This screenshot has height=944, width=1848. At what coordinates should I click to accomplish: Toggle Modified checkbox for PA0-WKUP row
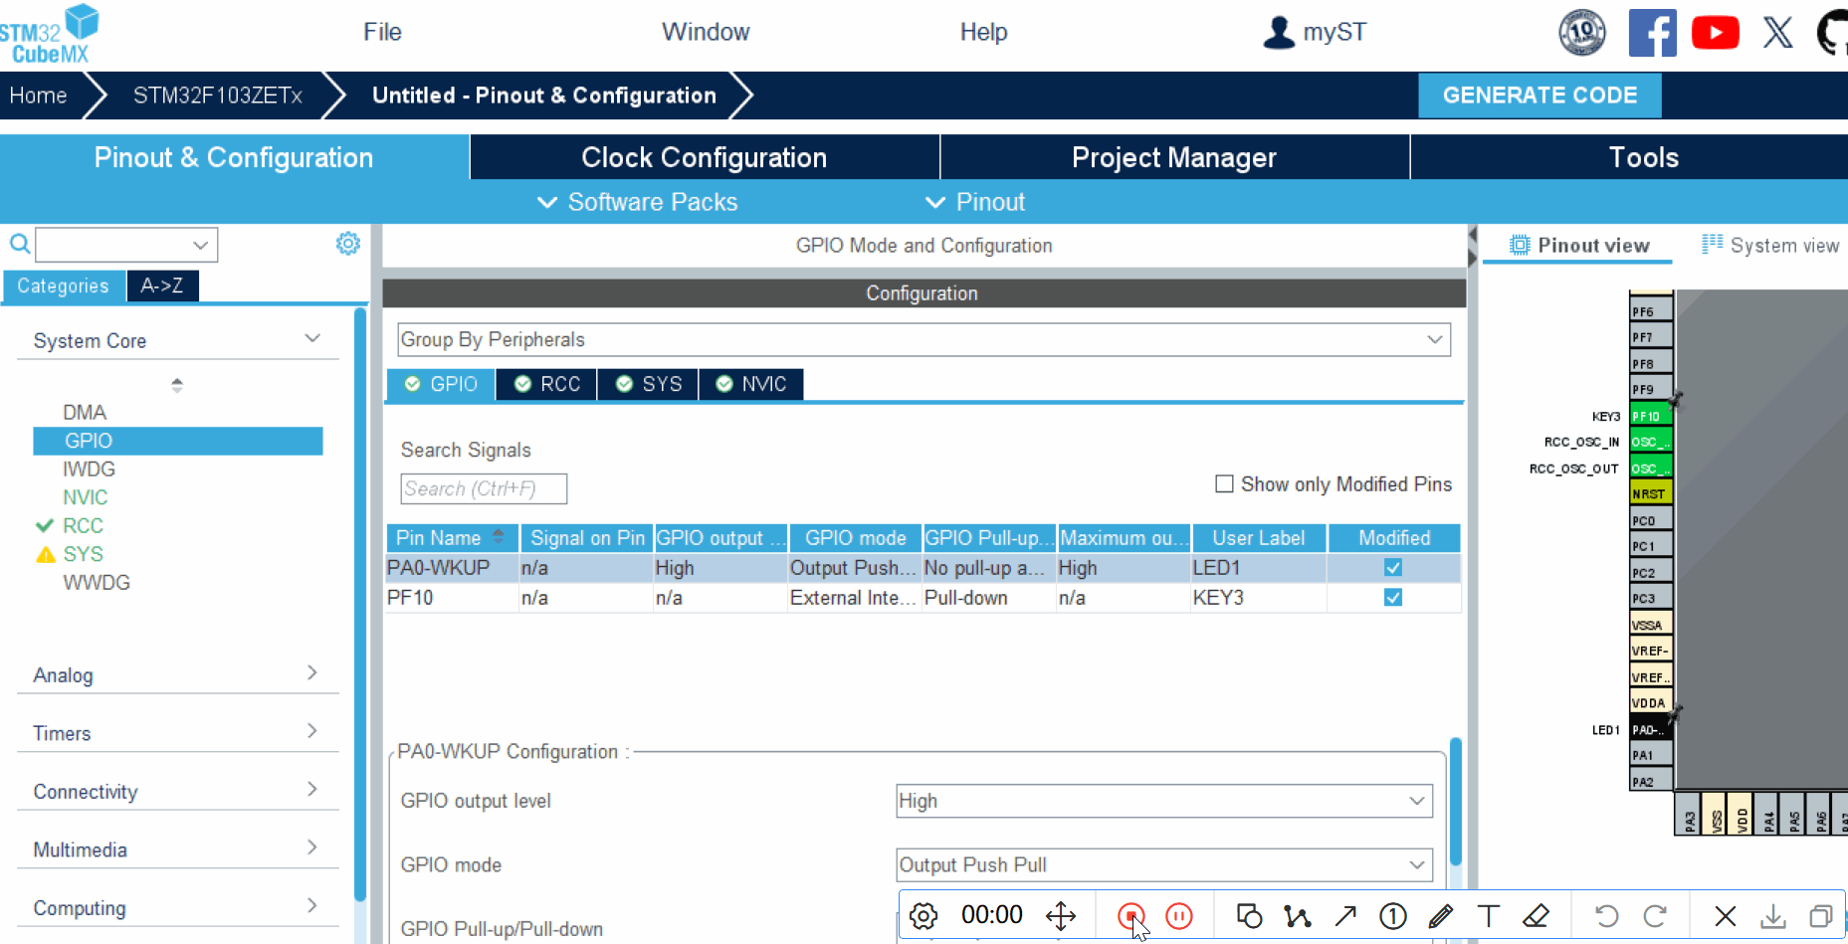(x=1393, y=567)
